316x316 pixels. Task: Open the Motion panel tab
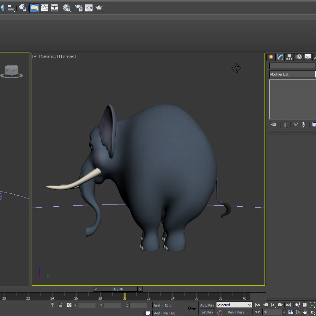299,57
